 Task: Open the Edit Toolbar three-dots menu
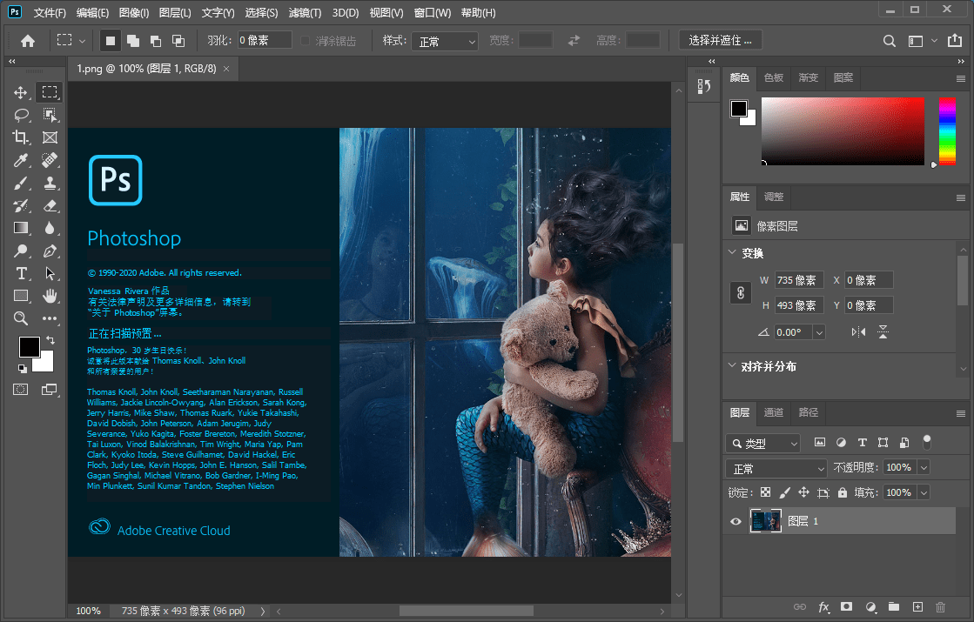50,318
